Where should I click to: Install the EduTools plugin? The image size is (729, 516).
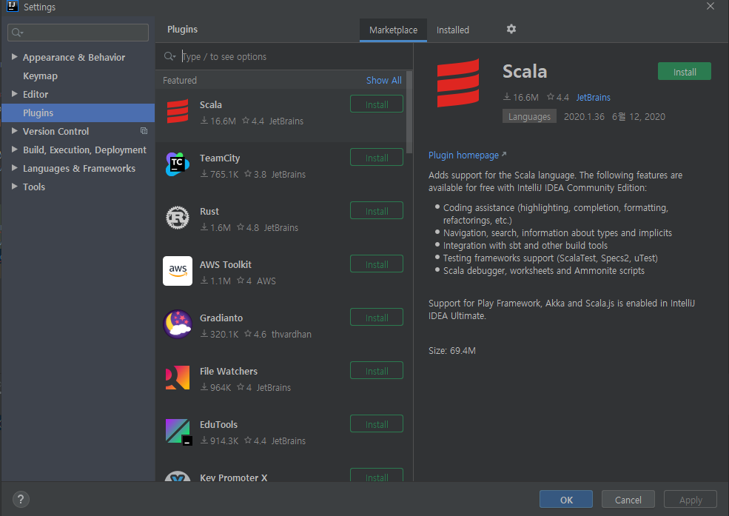[377, 424]
